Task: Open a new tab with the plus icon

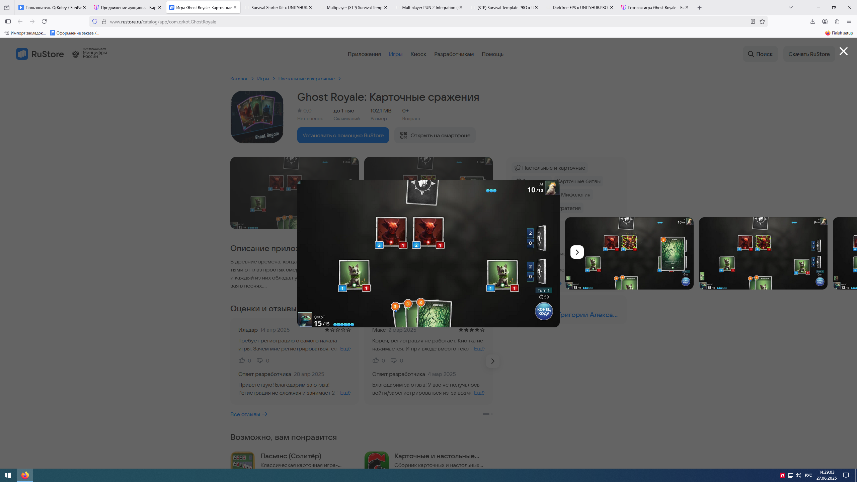Action: click(x=699, y=7)
